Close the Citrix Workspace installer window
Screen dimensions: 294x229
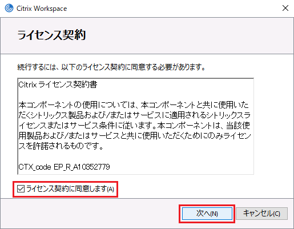[x=285, y=8]
